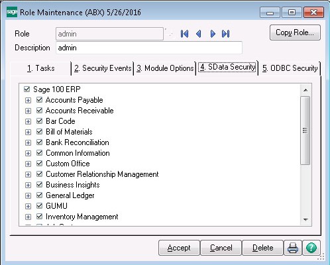Select the Accounts Payable tree label

click(74, 100)
